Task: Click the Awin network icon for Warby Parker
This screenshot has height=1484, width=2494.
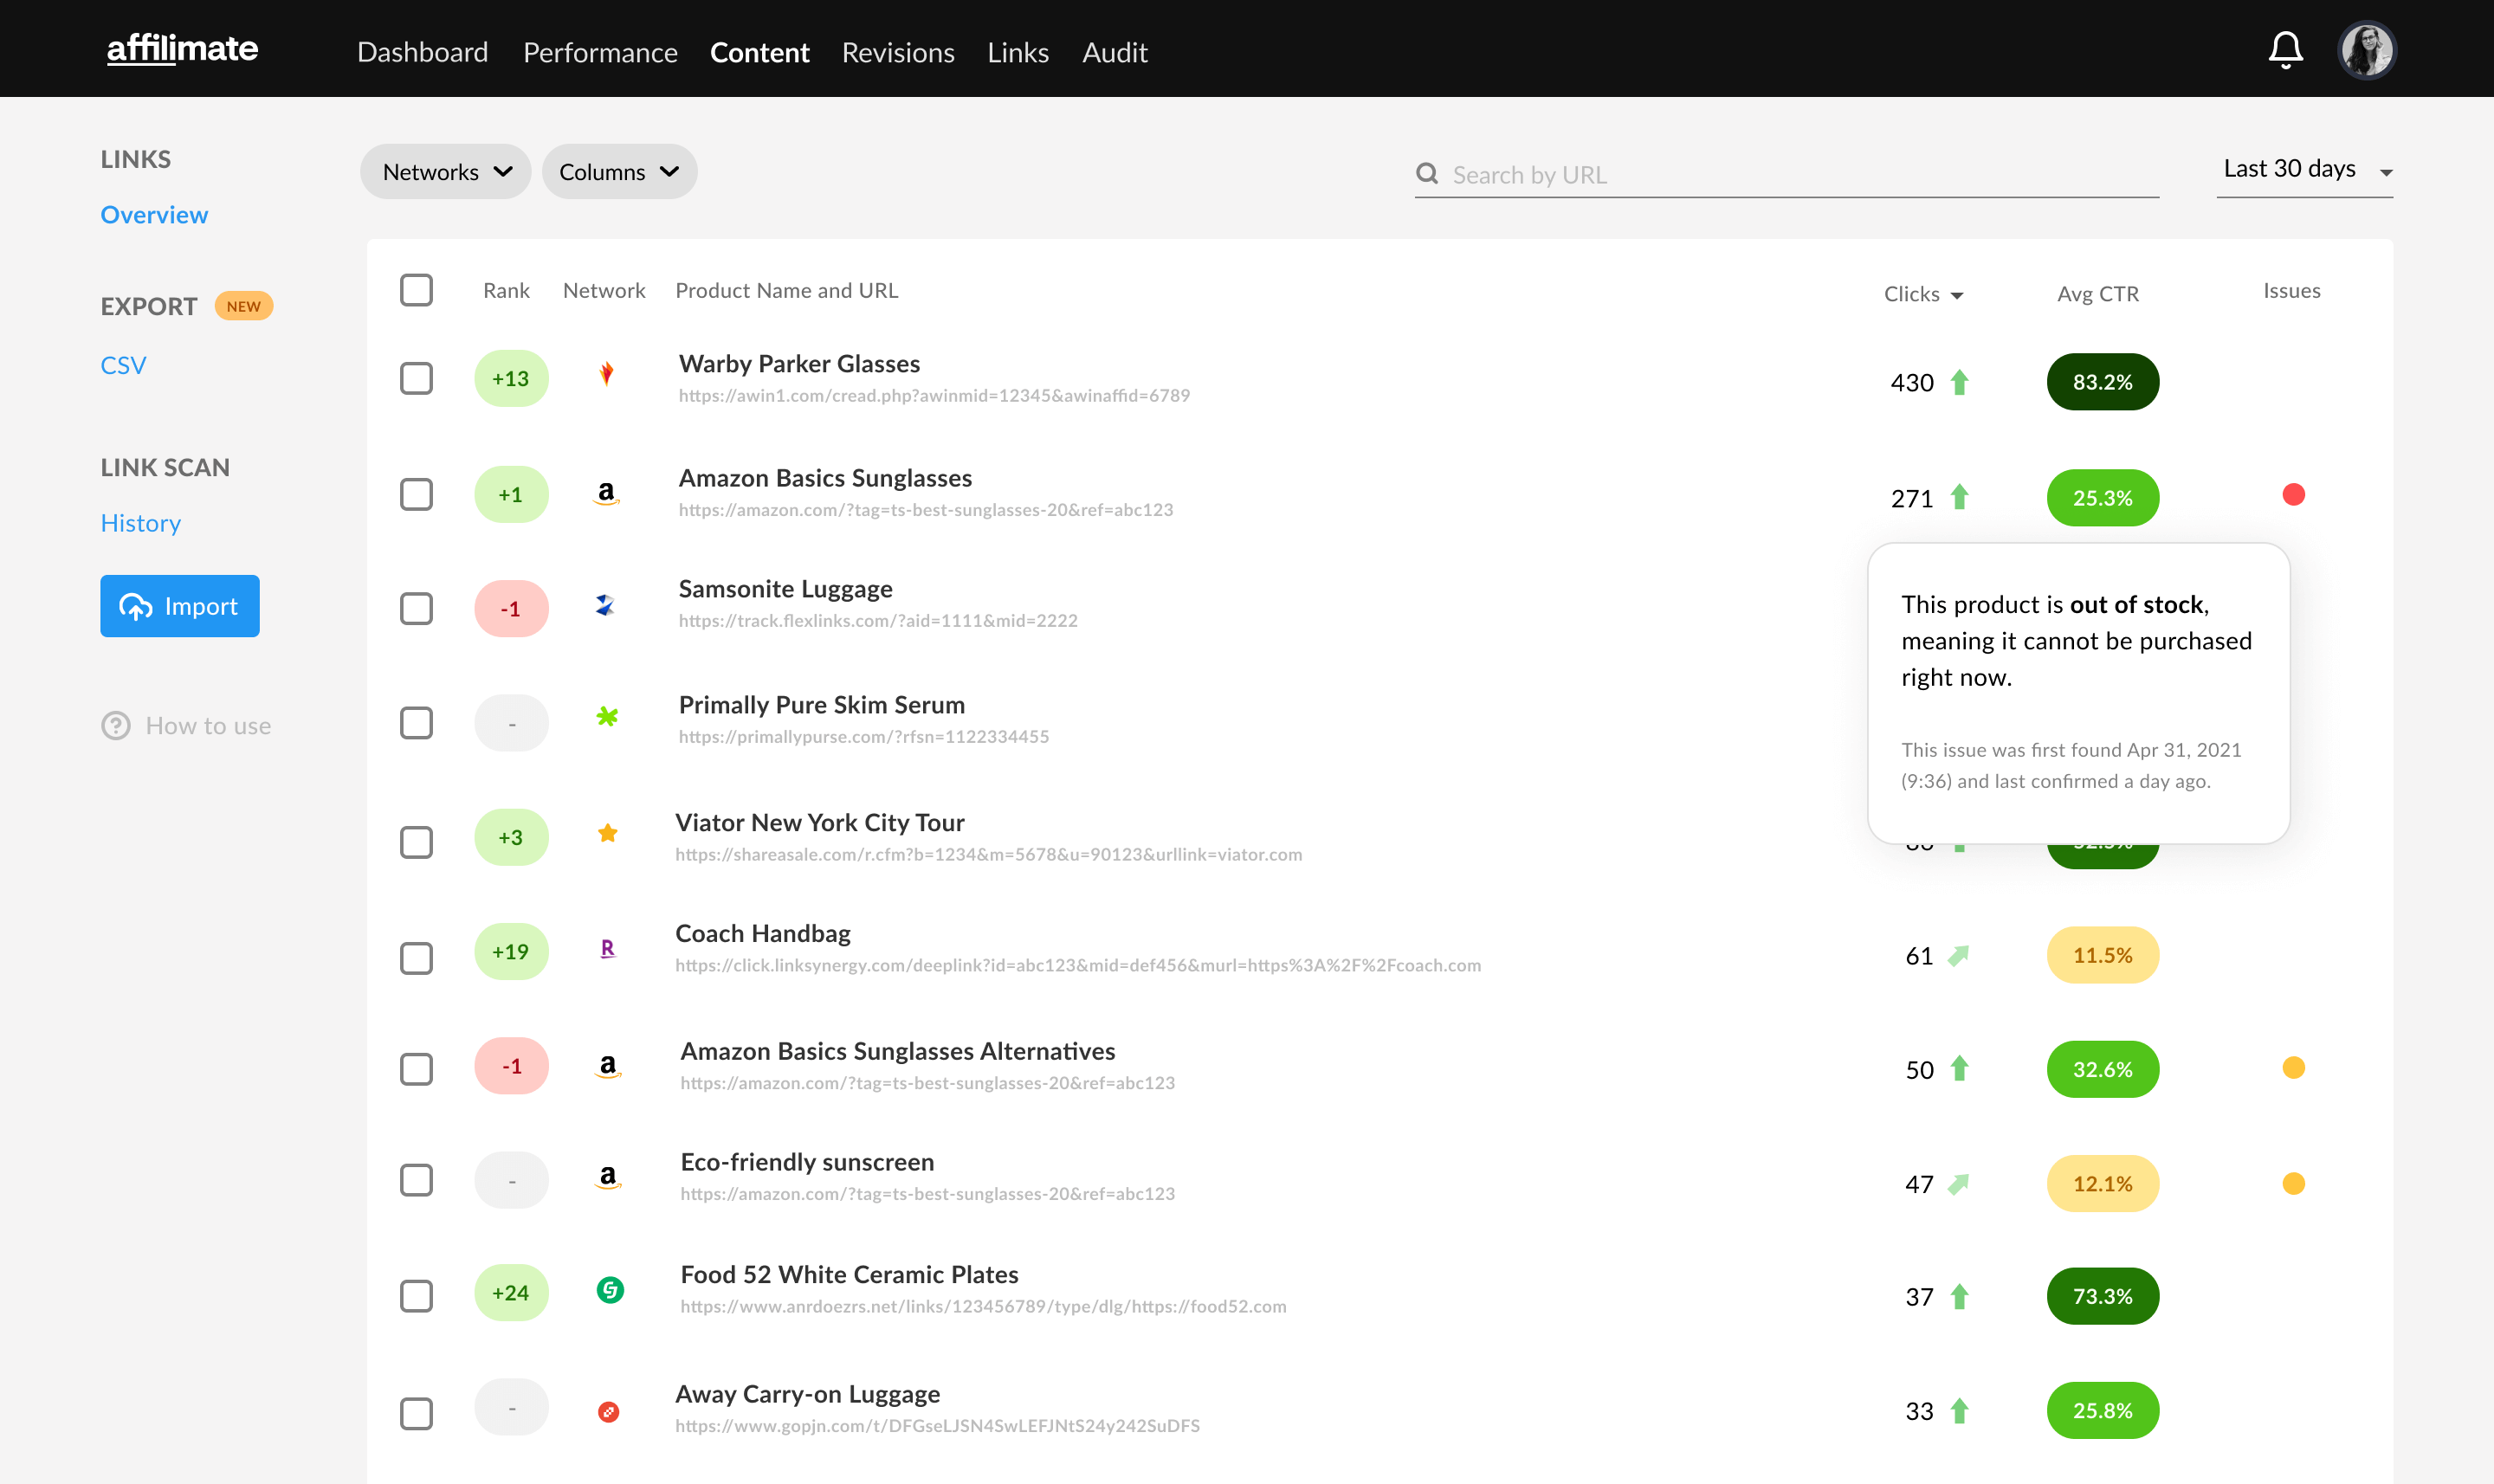Action: click(606, 375)
